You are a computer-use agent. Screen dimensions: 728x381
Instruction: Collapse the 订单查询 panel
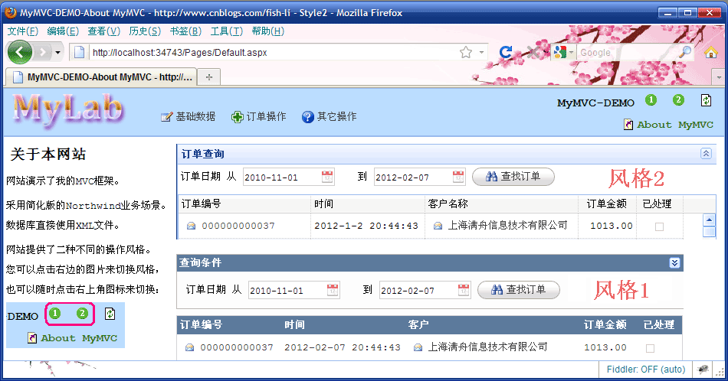pos(706,154)
